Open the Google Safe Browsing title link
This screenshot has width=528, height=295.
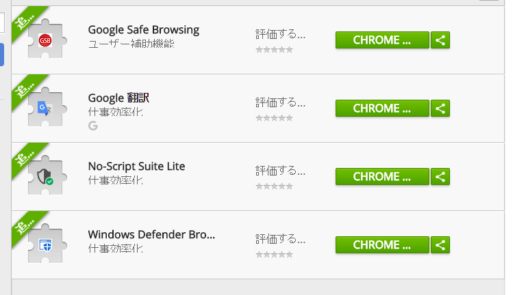(144, 30)
